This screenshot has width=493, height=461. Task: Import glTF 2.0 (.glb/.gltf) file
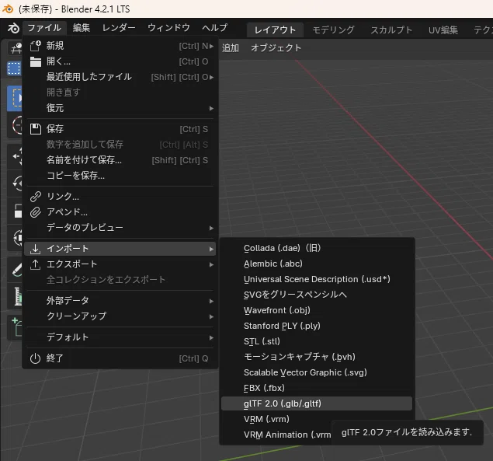pos(317,403)
